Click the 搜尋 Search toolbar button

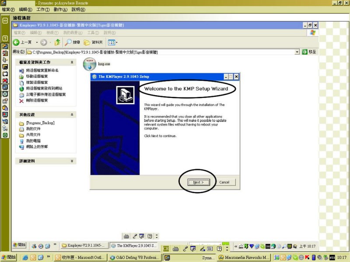click(72, 42)
